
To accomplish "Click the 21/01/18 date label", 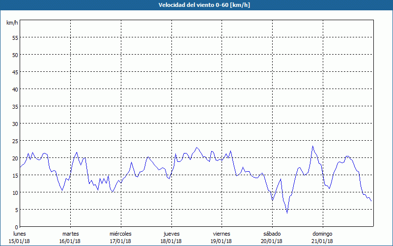I will [x=322, y=241].
